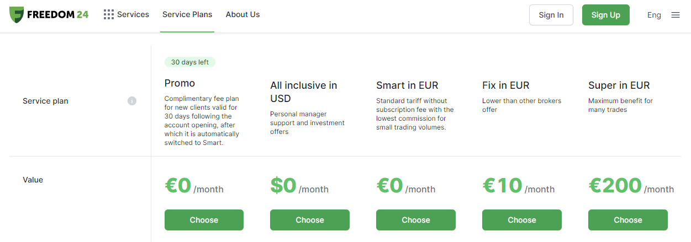
Task: Click the Freedom24 shield logo
Action: 17,14
